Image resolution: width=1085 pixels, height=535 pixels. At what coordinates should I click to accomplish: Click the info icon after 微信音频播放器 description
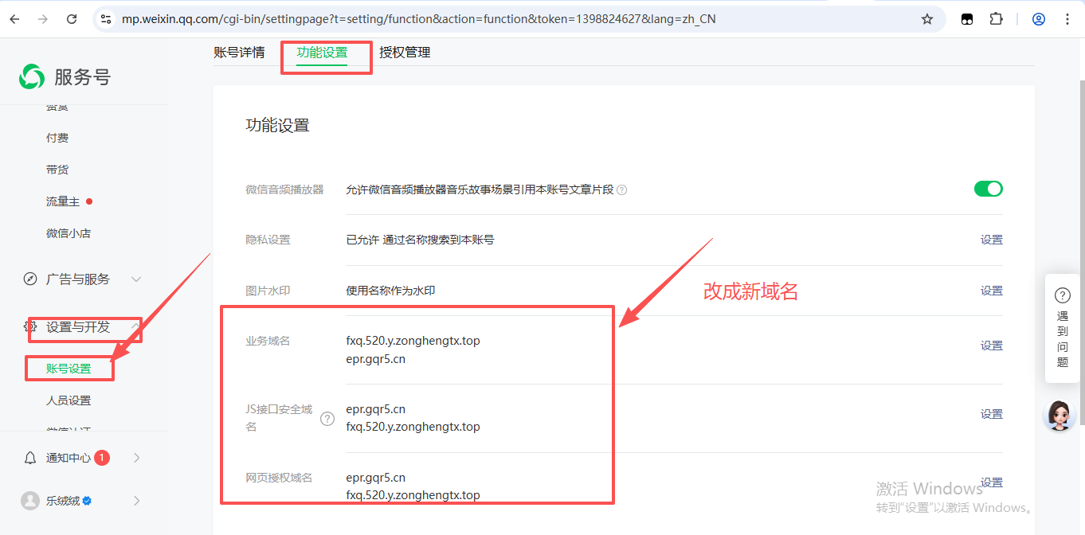click(622, 190)
